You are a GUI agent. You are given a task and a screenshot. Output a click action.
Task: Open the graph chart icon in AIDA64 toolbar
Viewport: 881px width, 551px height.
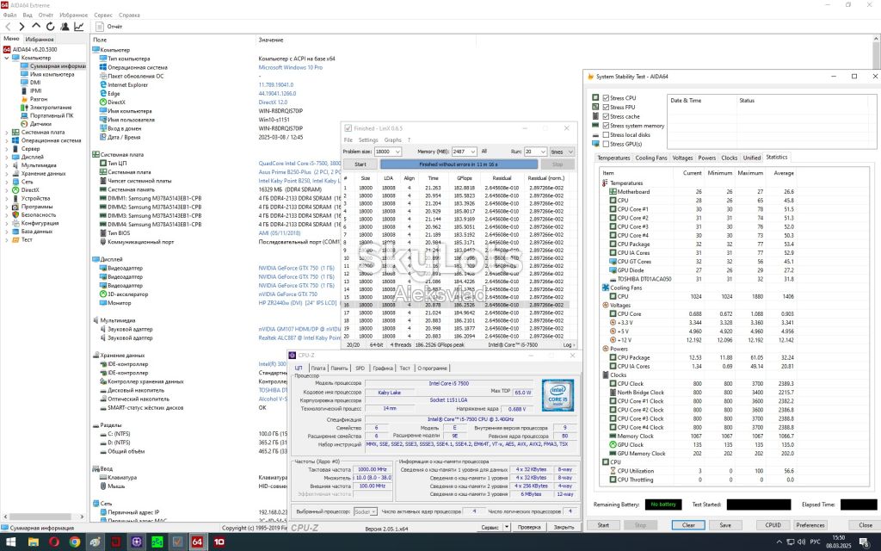pyautogui.click(x=78, y=27)
